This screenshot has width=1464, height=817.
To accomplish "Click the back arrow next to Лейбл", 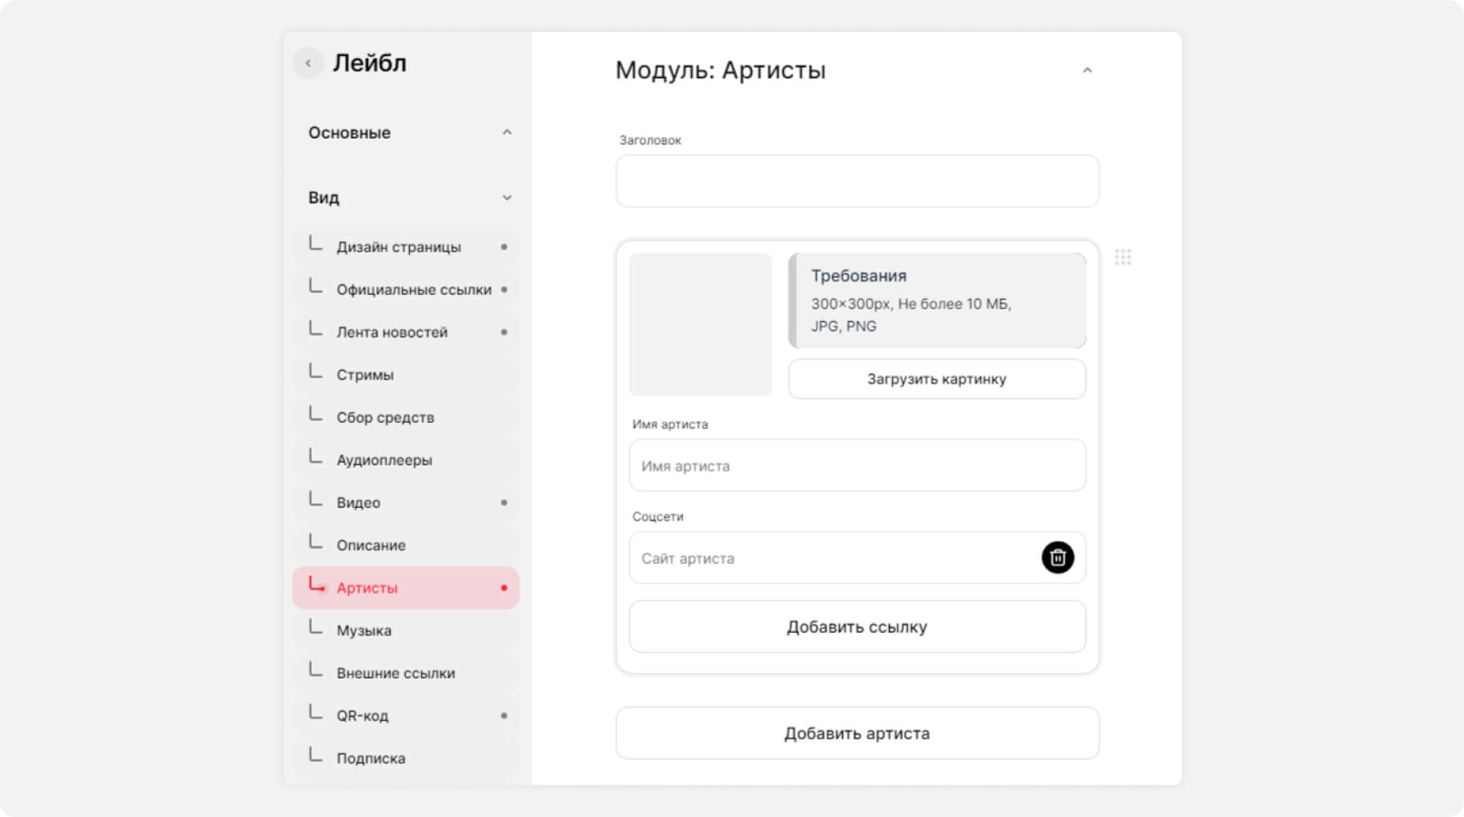I will click(308, 63).
